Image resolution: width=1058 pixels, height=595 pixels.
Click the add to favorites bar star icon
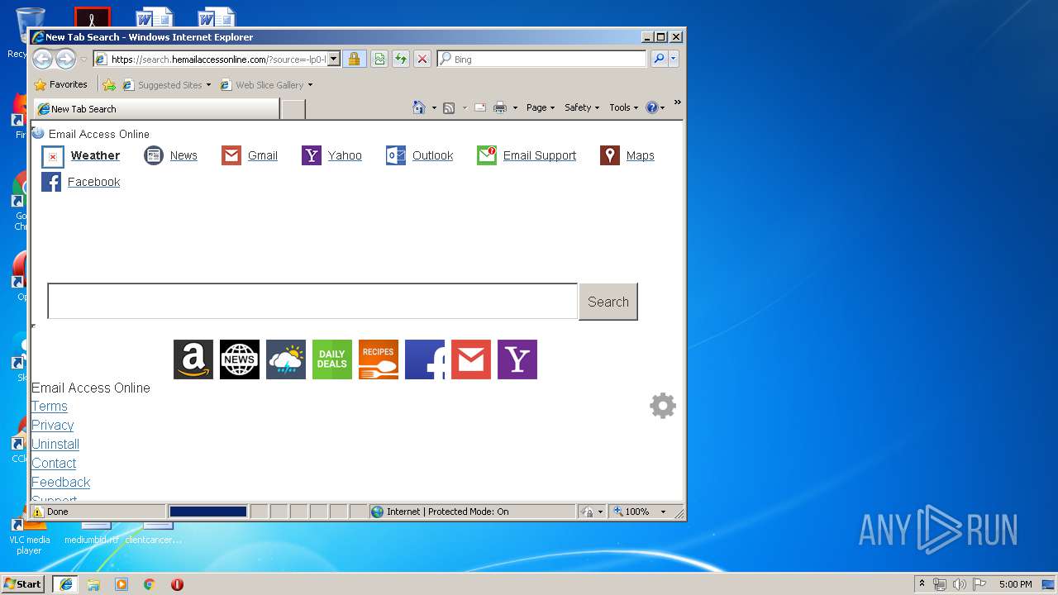(x=109, y=84)
